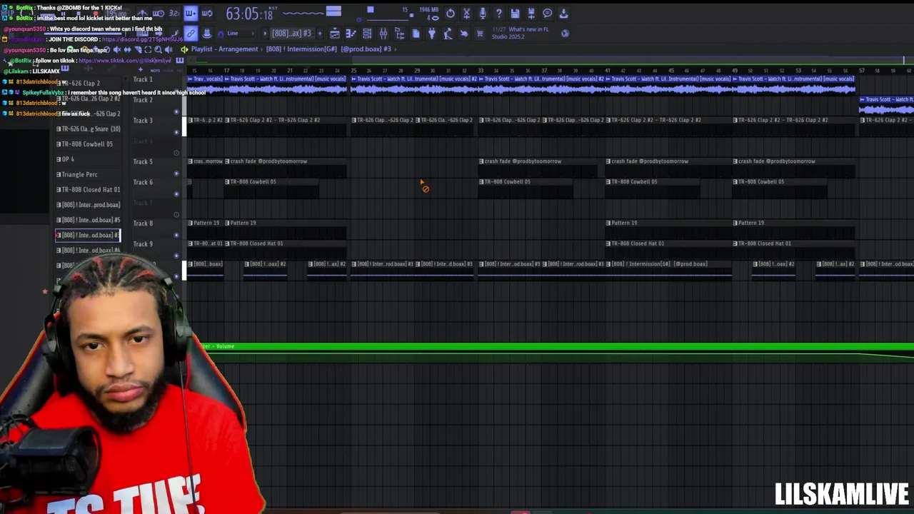Click the main snap magnet icon

tap(221, 34)
